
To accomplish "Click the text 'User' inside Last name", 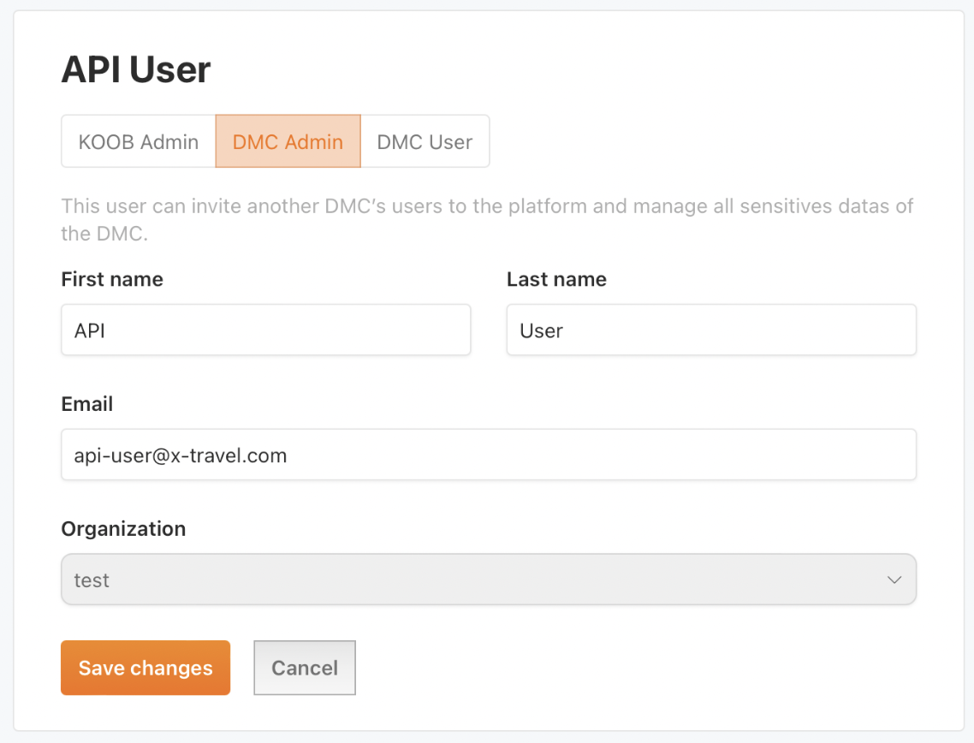I will pyautogui.click(x=539, y=330).
